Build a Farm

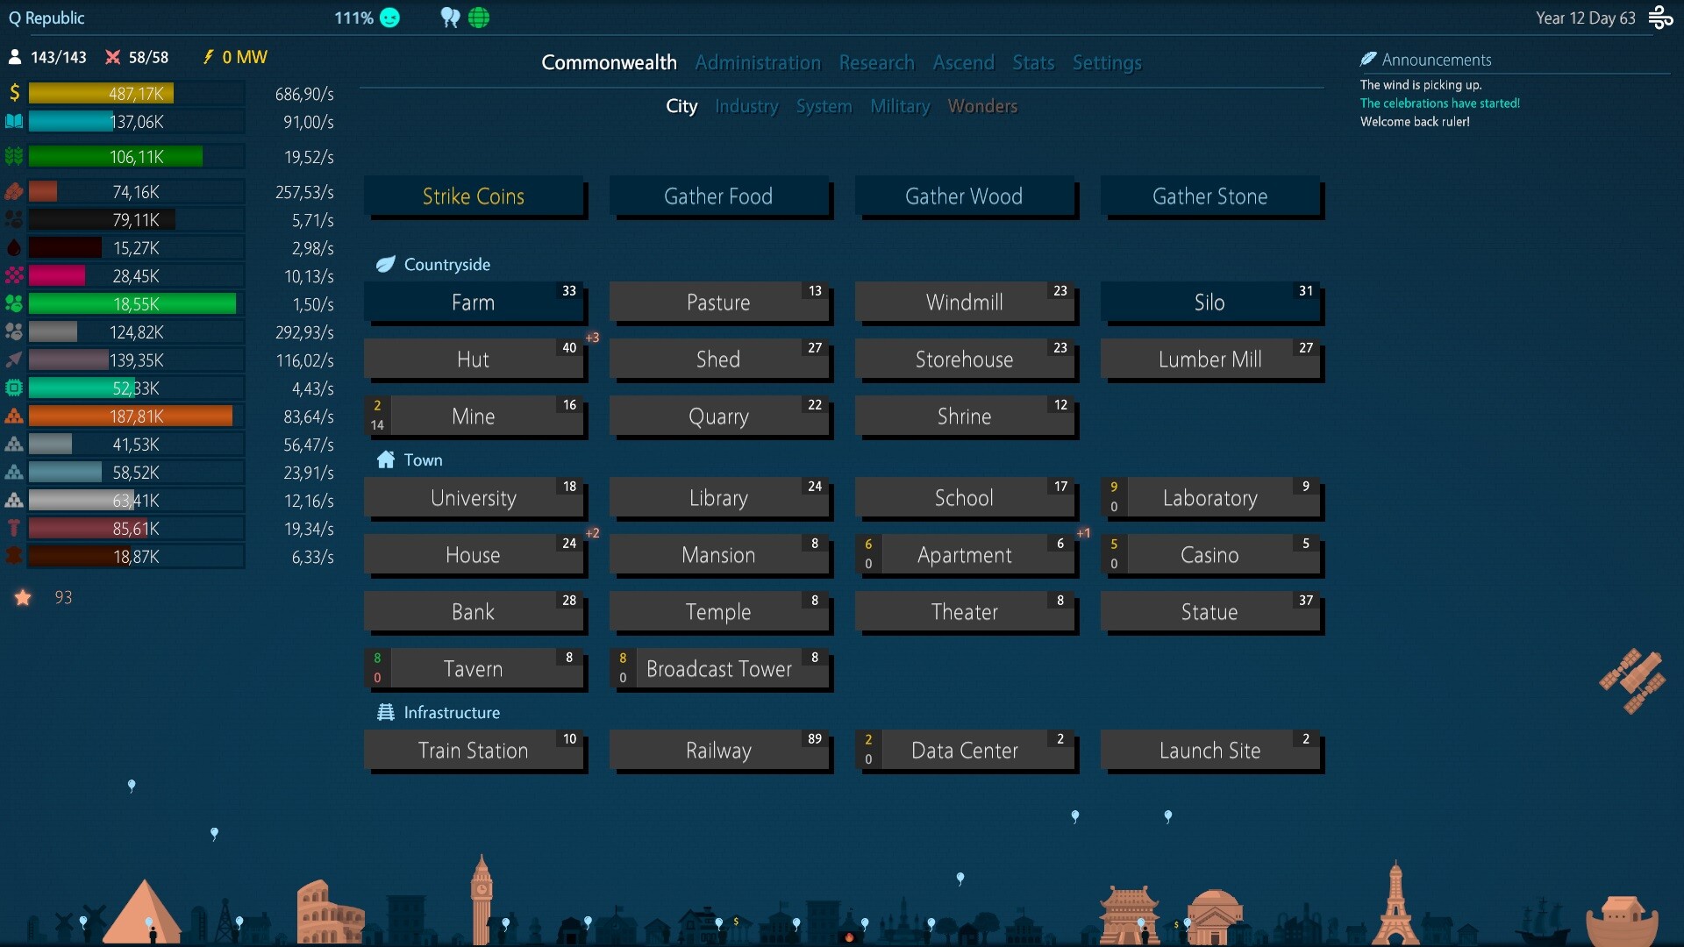point(474,302)
